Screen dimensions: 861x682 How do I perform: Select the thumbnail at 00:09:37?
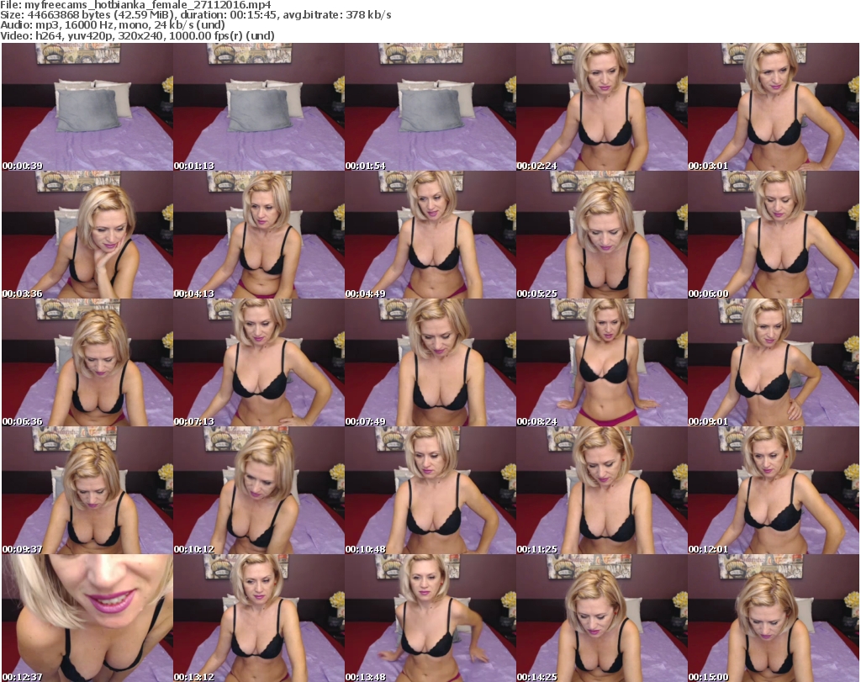(87, 491)
